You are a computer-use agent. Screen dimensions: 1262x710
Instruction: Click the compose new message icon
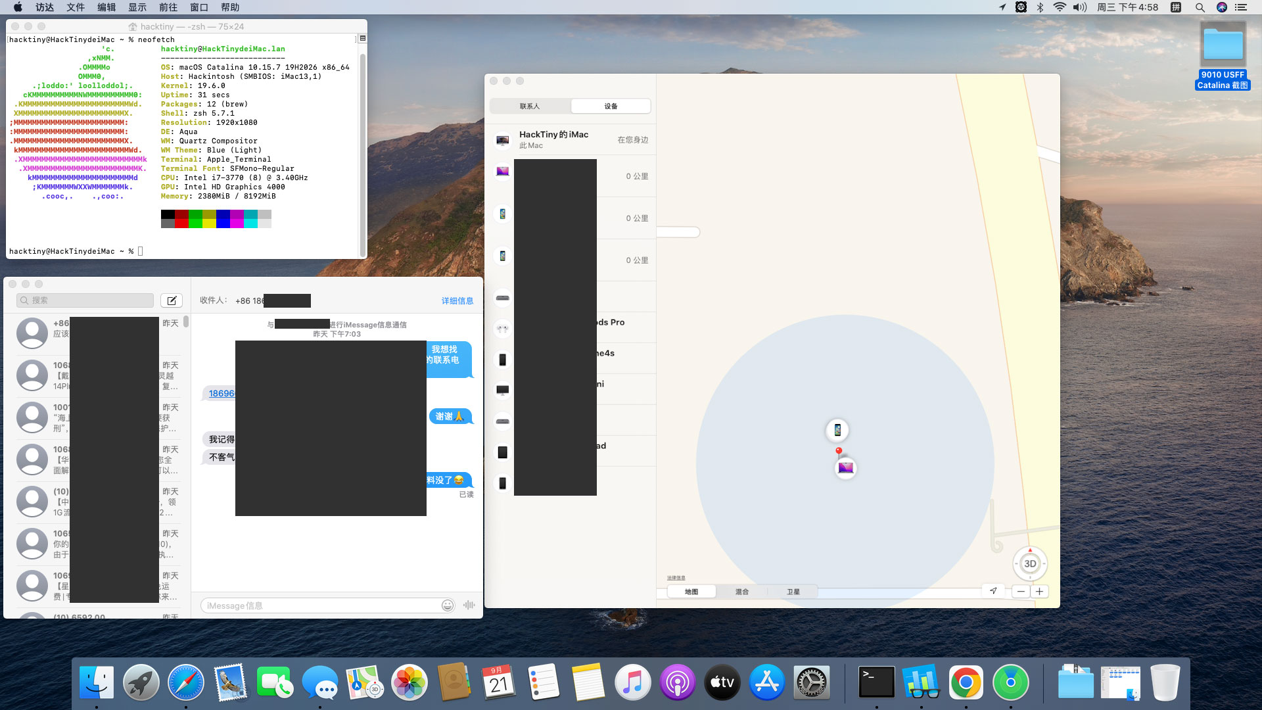point(172,300)
